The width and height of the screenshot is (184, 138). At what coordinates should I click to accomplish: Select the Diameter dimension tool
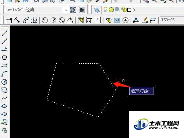tap(62, 20)
